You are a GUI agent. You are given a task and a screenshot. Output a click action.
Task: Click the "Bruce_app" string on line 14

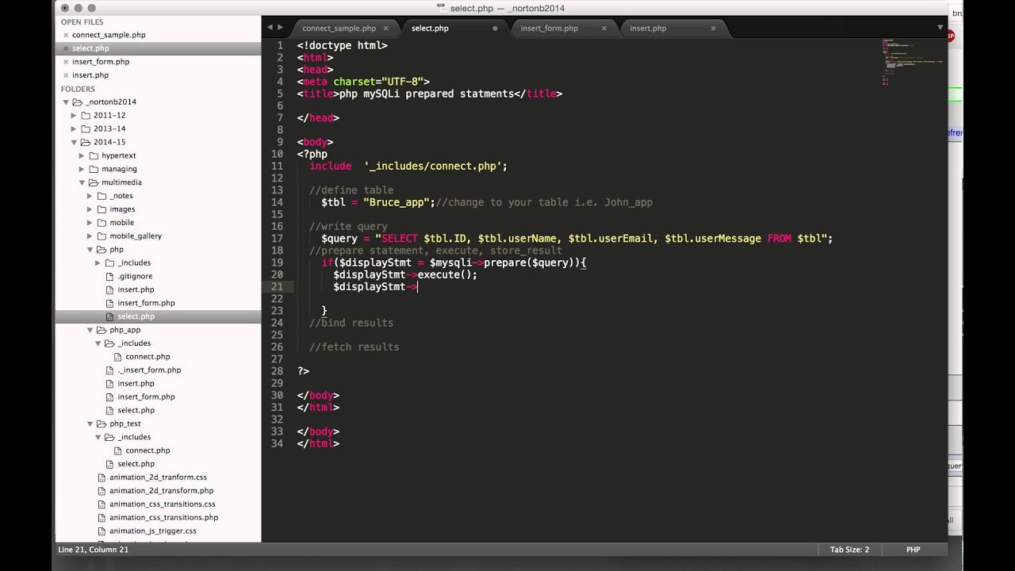pyautogui.click(x=396, y=202)
